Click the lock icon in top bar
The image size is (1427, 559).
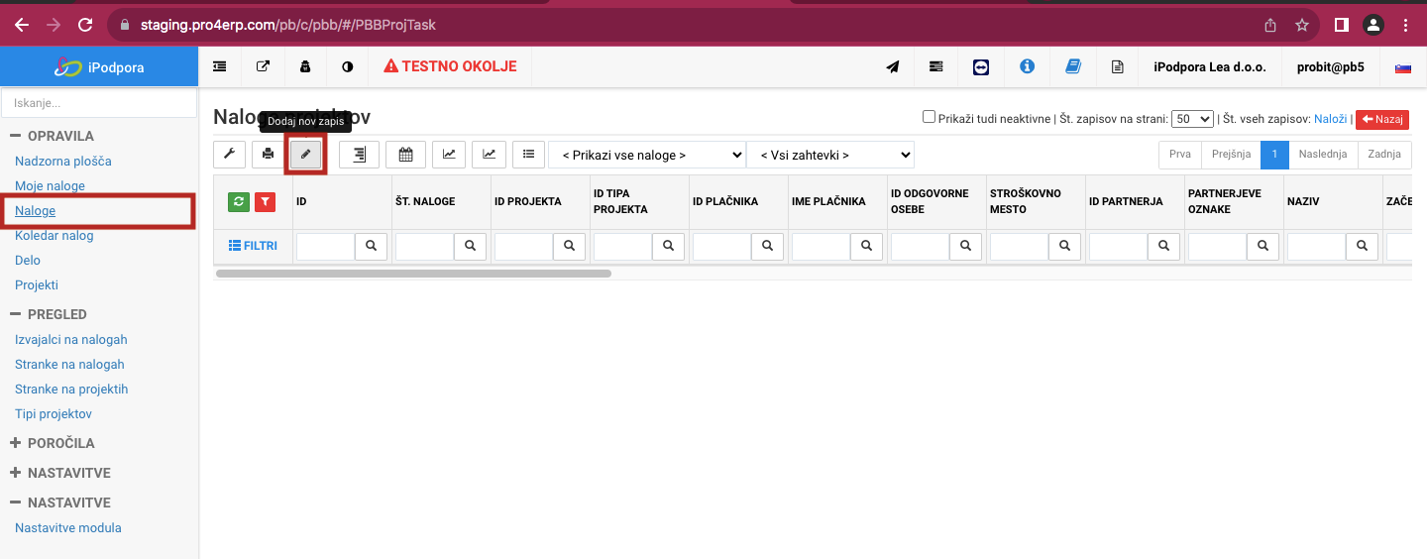[x=305, y=66]
